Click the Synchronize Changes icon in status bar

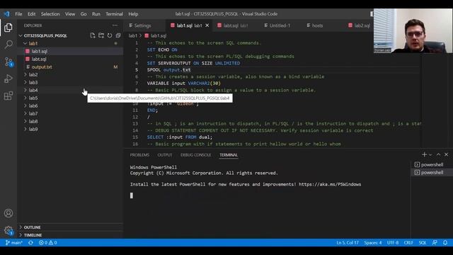coord(30,243)
